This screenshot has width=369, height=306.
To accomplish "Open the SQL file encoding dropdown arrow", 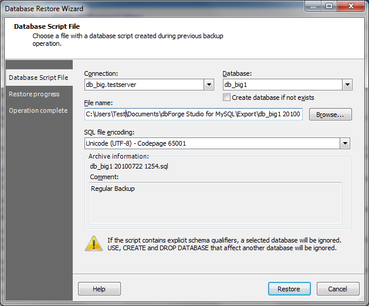I will click(x=345, y=143).
